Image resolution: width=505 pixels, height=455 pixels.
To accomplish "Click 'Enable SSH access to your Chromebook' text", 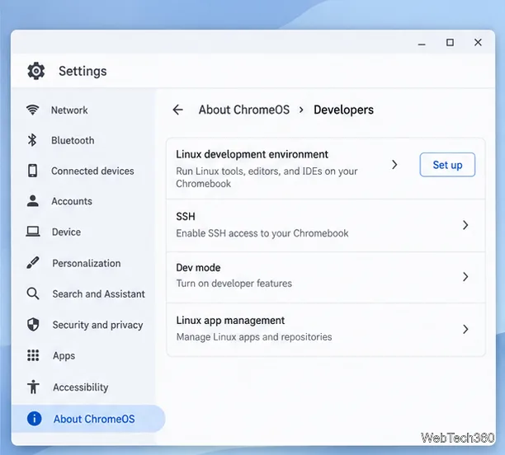I will (262, 233).
